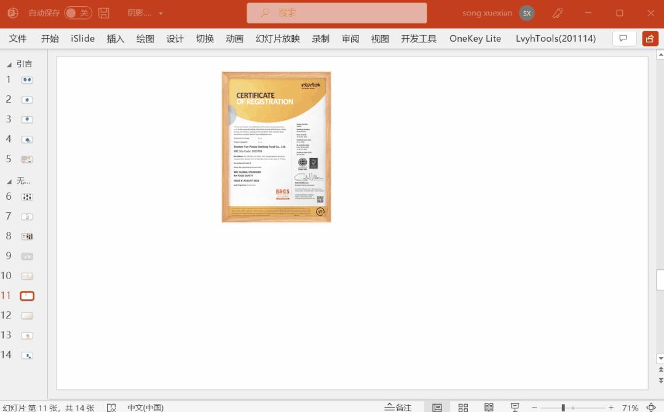Switch to the iSlide ribbon tab
This screenshot has height=412, width=664.
(x=82, y=38)
